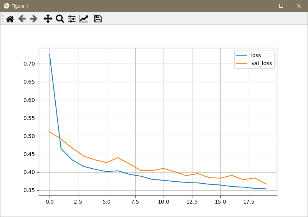Click the y-axis tick label 0.50
308x217 pixels.
(x=29, y=136)
